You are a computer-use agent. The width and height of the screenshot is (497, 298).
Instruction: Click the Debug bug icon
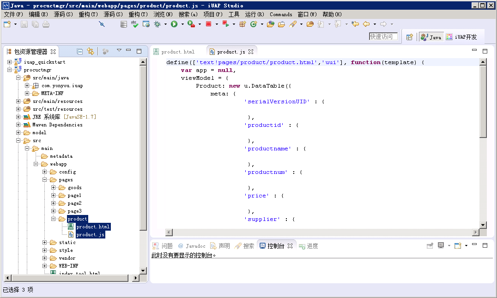pyautogui.click(x=158, y=24)
